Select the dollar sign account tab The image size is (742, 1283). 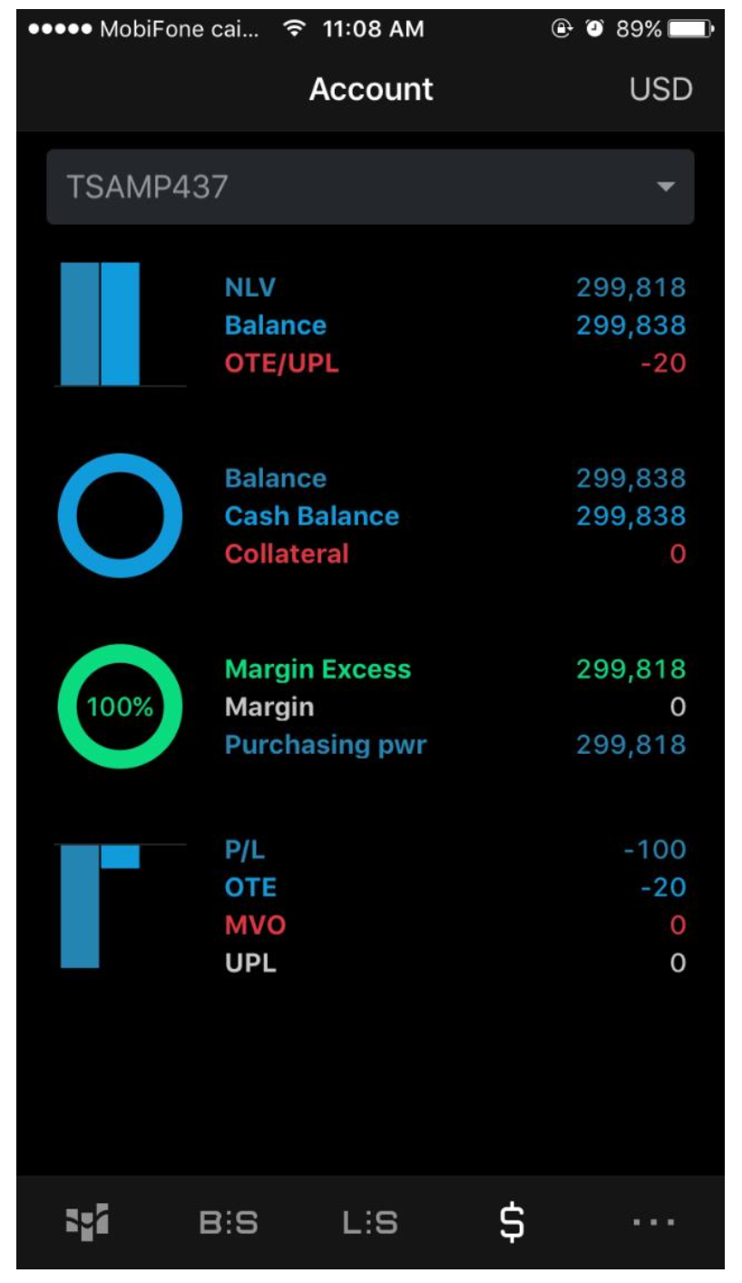click(x=512, y=1222)
